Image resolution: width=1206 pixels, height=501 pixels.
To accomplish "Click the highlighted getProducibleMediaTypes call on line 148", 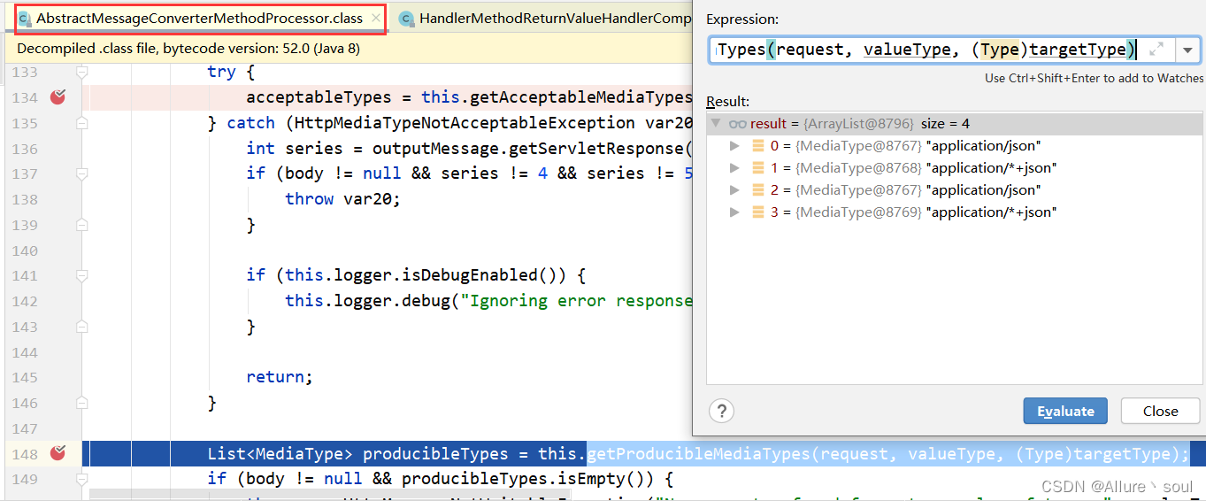I will tap(887, 454).
